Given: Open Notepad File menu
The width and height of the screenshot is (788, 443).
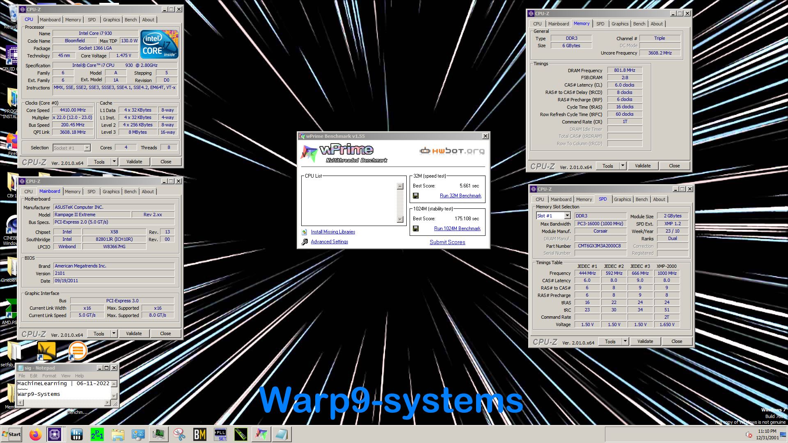Looking at the screenshot, I should [22, 376].
